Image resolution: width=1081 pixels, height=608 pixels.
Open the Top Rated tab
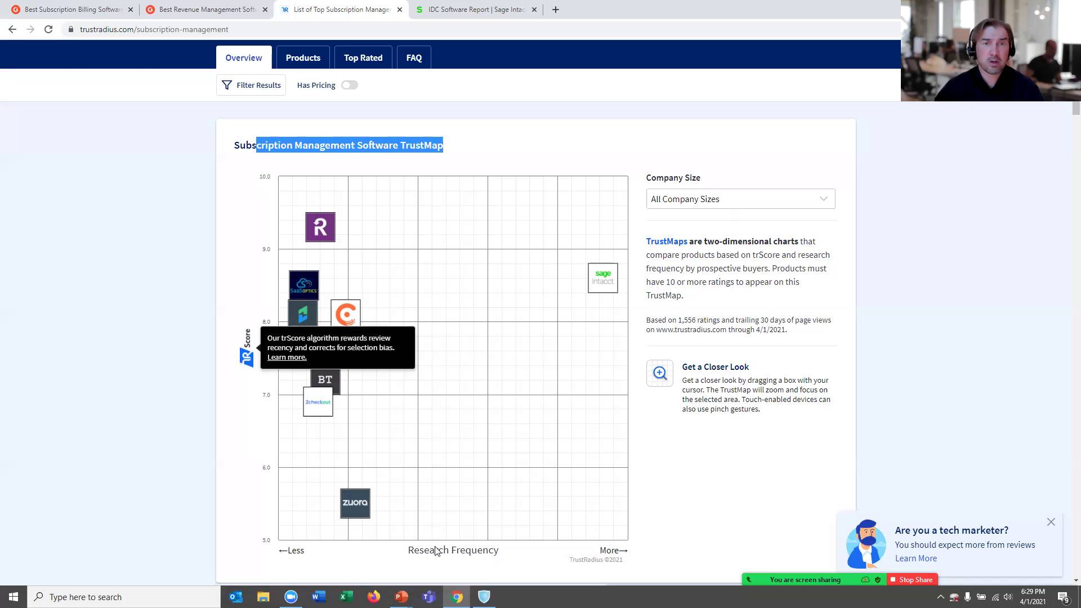click(x=363, y=57)
